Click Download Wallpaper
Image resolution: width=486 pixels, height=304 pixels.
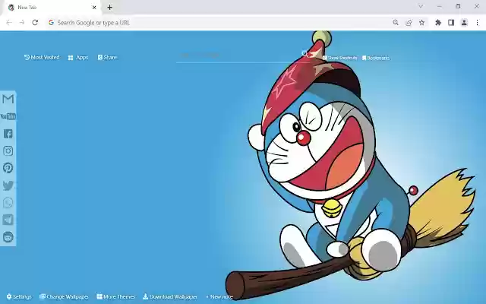click(x=170, y=296)
